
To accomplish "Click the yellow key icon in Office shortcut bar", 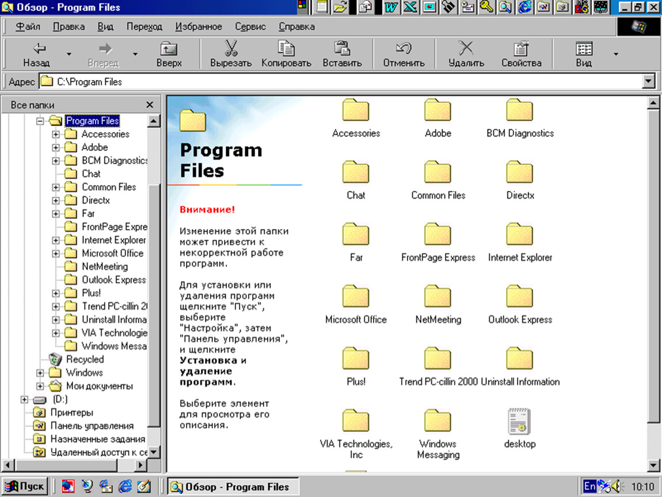I will point(486,7).
